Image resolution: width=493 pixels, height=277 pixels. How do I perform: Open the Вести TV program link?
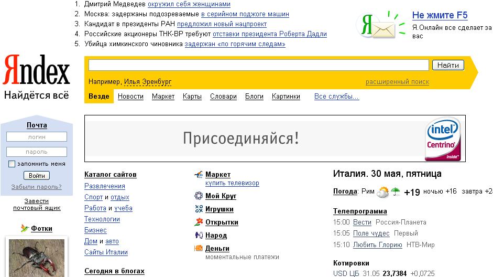click(x=362, y=222)
